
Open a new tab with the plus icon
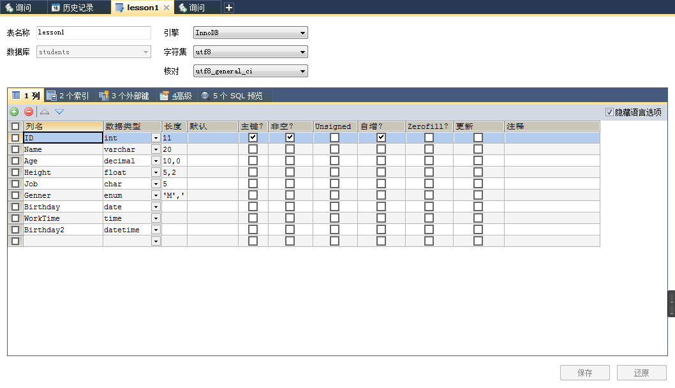(x=229, y=8)
